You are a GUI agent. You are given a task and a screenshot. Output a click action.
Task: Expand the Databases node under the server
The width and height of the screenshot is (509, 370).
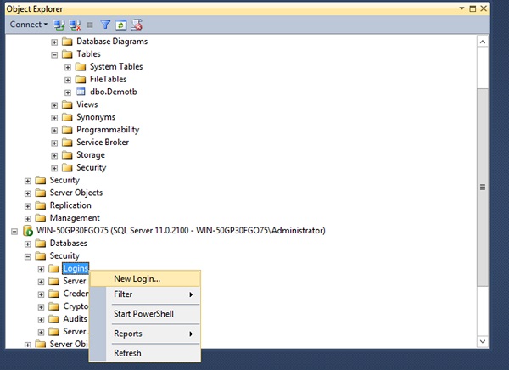28,244
